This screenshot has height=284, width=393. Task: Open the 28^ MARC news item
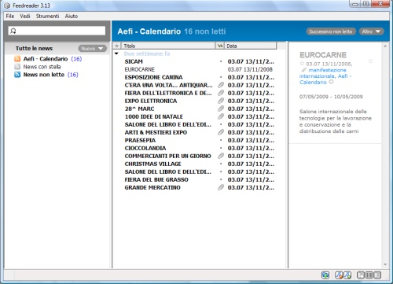[x=139, y=109]
